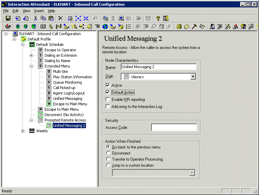Image resolution: width=259 pixels, height=195 pixels.
Task: Click the Copy icon in toolbar
Action: 43,18
